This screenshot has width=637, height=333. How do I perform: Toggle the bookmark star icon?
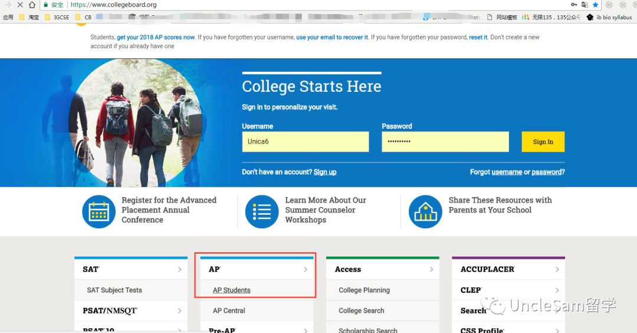[x=595, y=5]
